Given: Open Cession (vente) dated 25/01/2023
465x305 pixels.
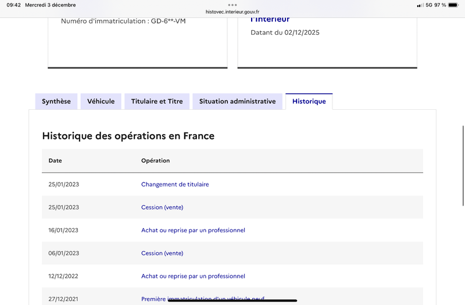Looking at the screenshot, I should tap(162, 207).
